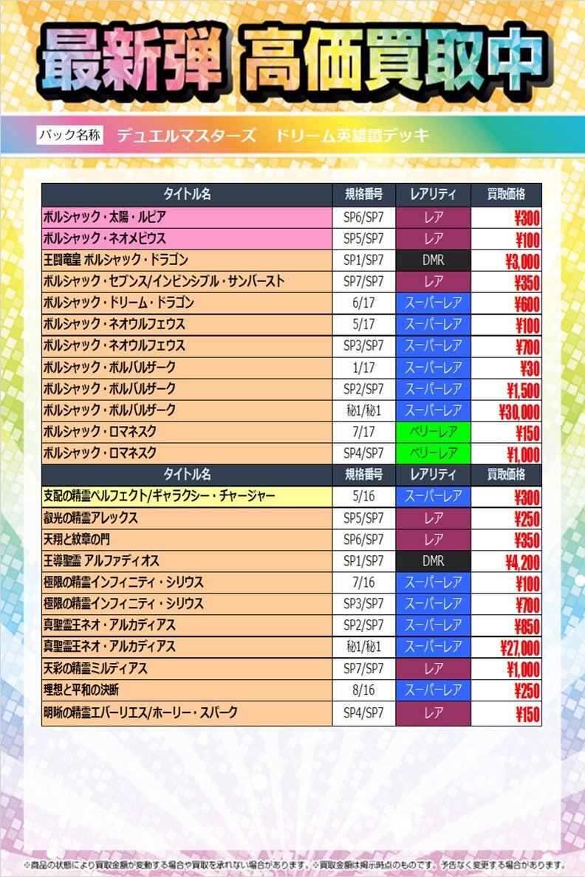Viewport: 585px width, 877px height.
Task: Click スーパーレア rarity in 理想と平和の決断 row
Action: [x=434, y=689]
